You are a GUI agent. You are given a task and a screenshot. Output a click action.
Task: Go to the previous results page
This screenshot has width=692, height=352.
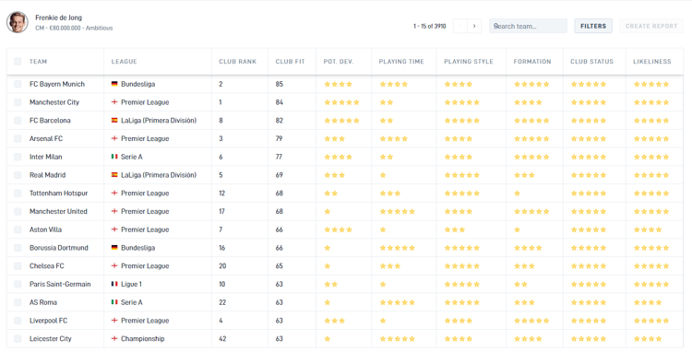click(x=460, y=26)
